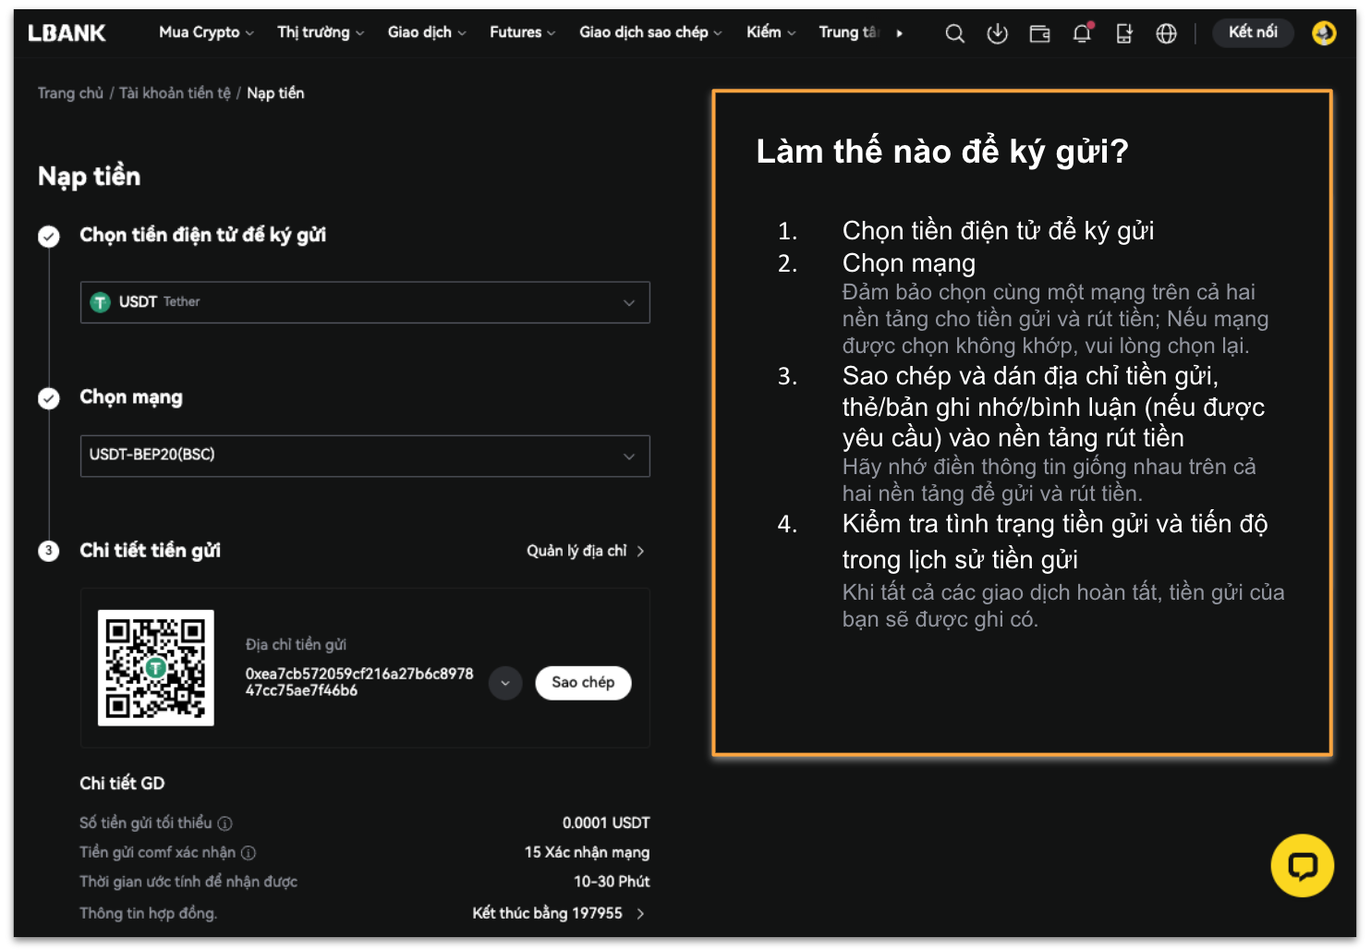Open the live chat bubble
1371x950 pixels.
1303,866
